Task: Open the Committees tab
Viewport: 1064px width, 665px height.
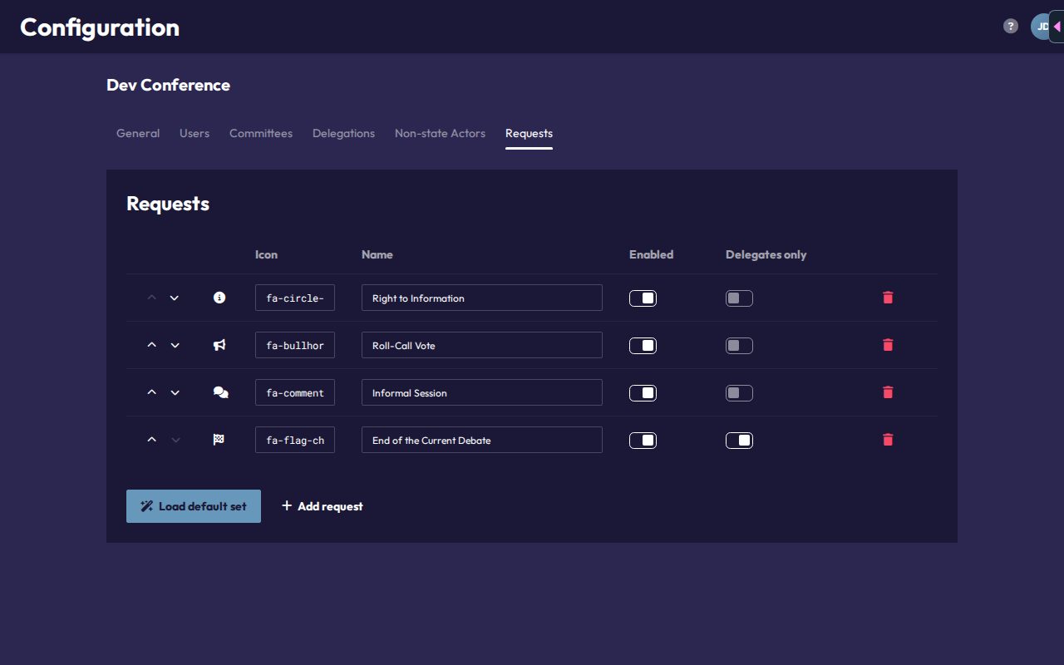Action: pos(261,133)
